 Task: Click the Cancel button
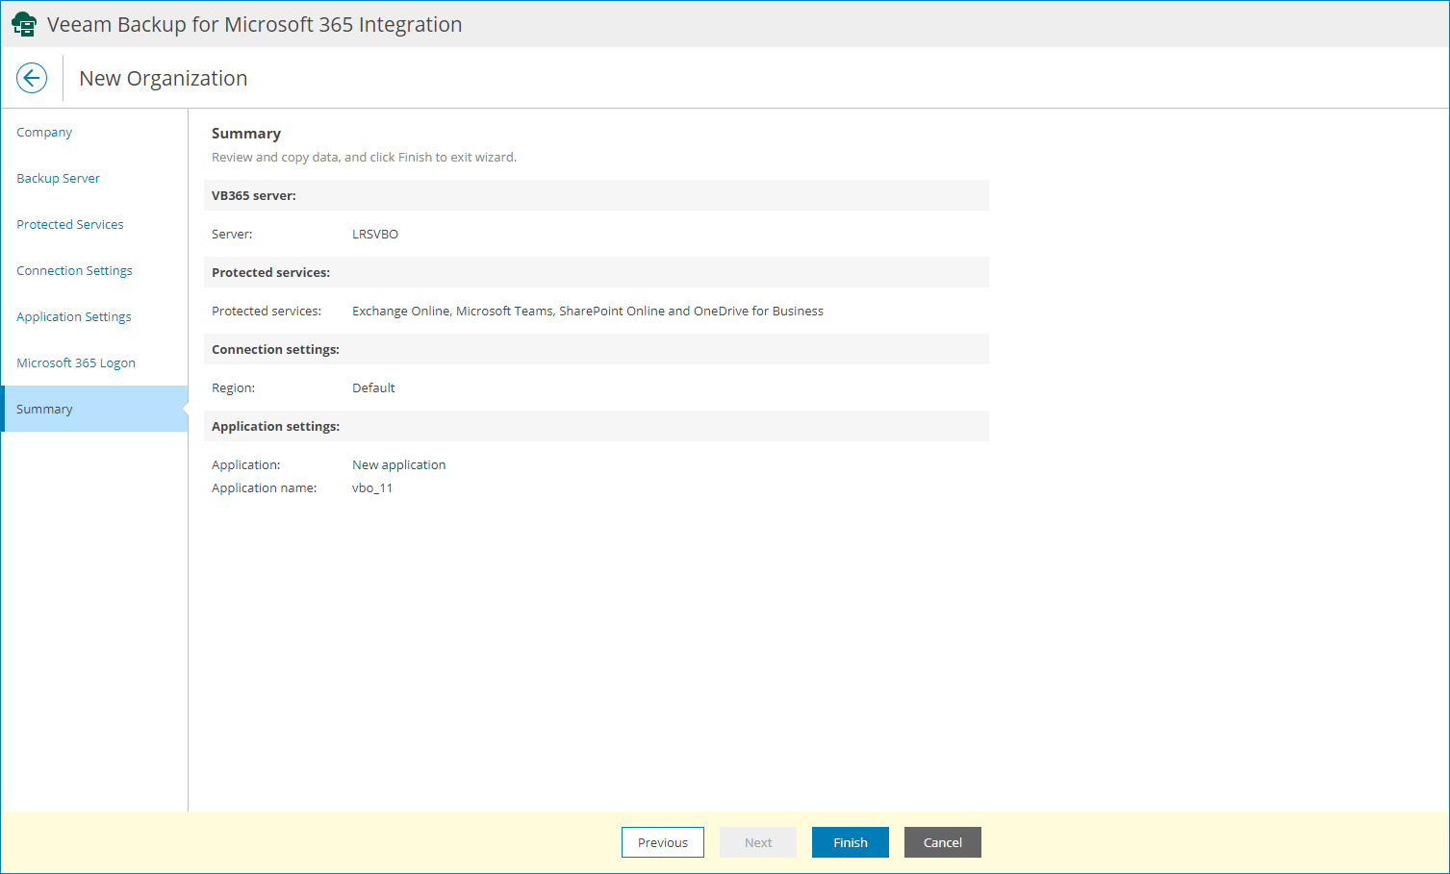coord(942,842)
